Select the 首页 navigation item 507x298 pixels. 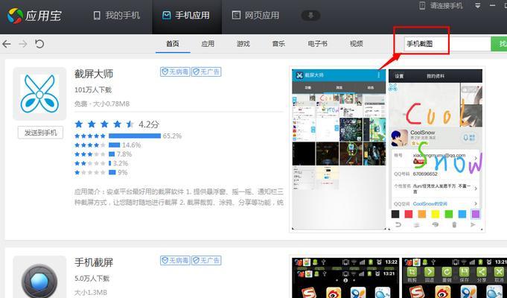(x=173, y=44)
